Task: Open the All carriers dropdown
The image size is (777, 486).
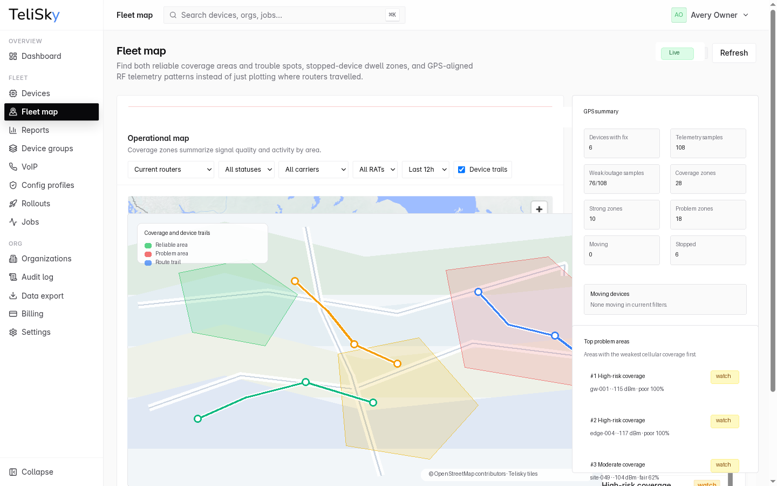Action: (x=313, y=170)
